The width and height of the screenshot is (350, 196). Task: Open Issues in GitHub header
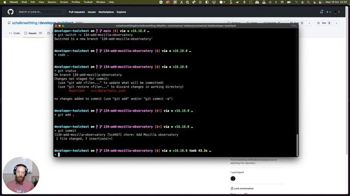point(91,12)
